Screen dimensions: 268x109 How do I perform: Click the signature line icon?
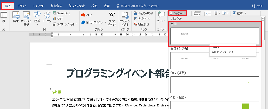224,13
